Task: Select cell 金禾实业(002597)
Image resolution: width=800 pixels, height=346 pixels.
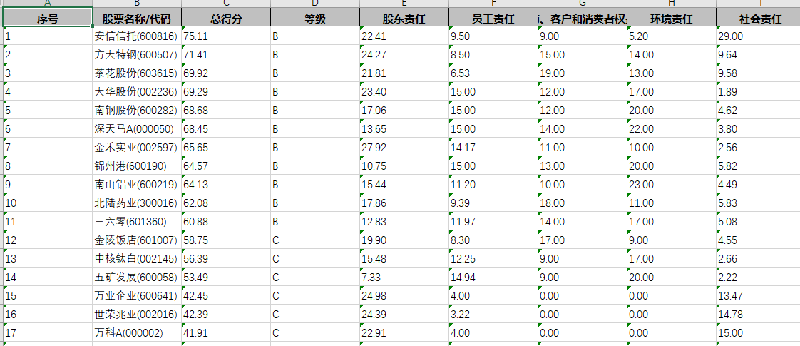Action: tap(137, 147)
